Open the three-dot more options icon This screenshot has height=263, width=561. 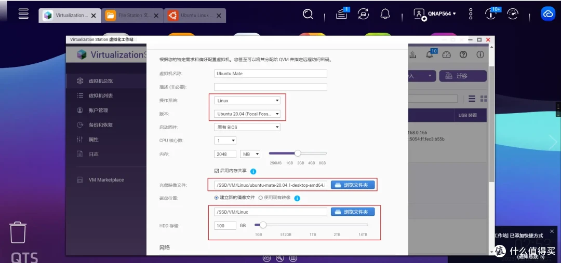click(471, 14)
